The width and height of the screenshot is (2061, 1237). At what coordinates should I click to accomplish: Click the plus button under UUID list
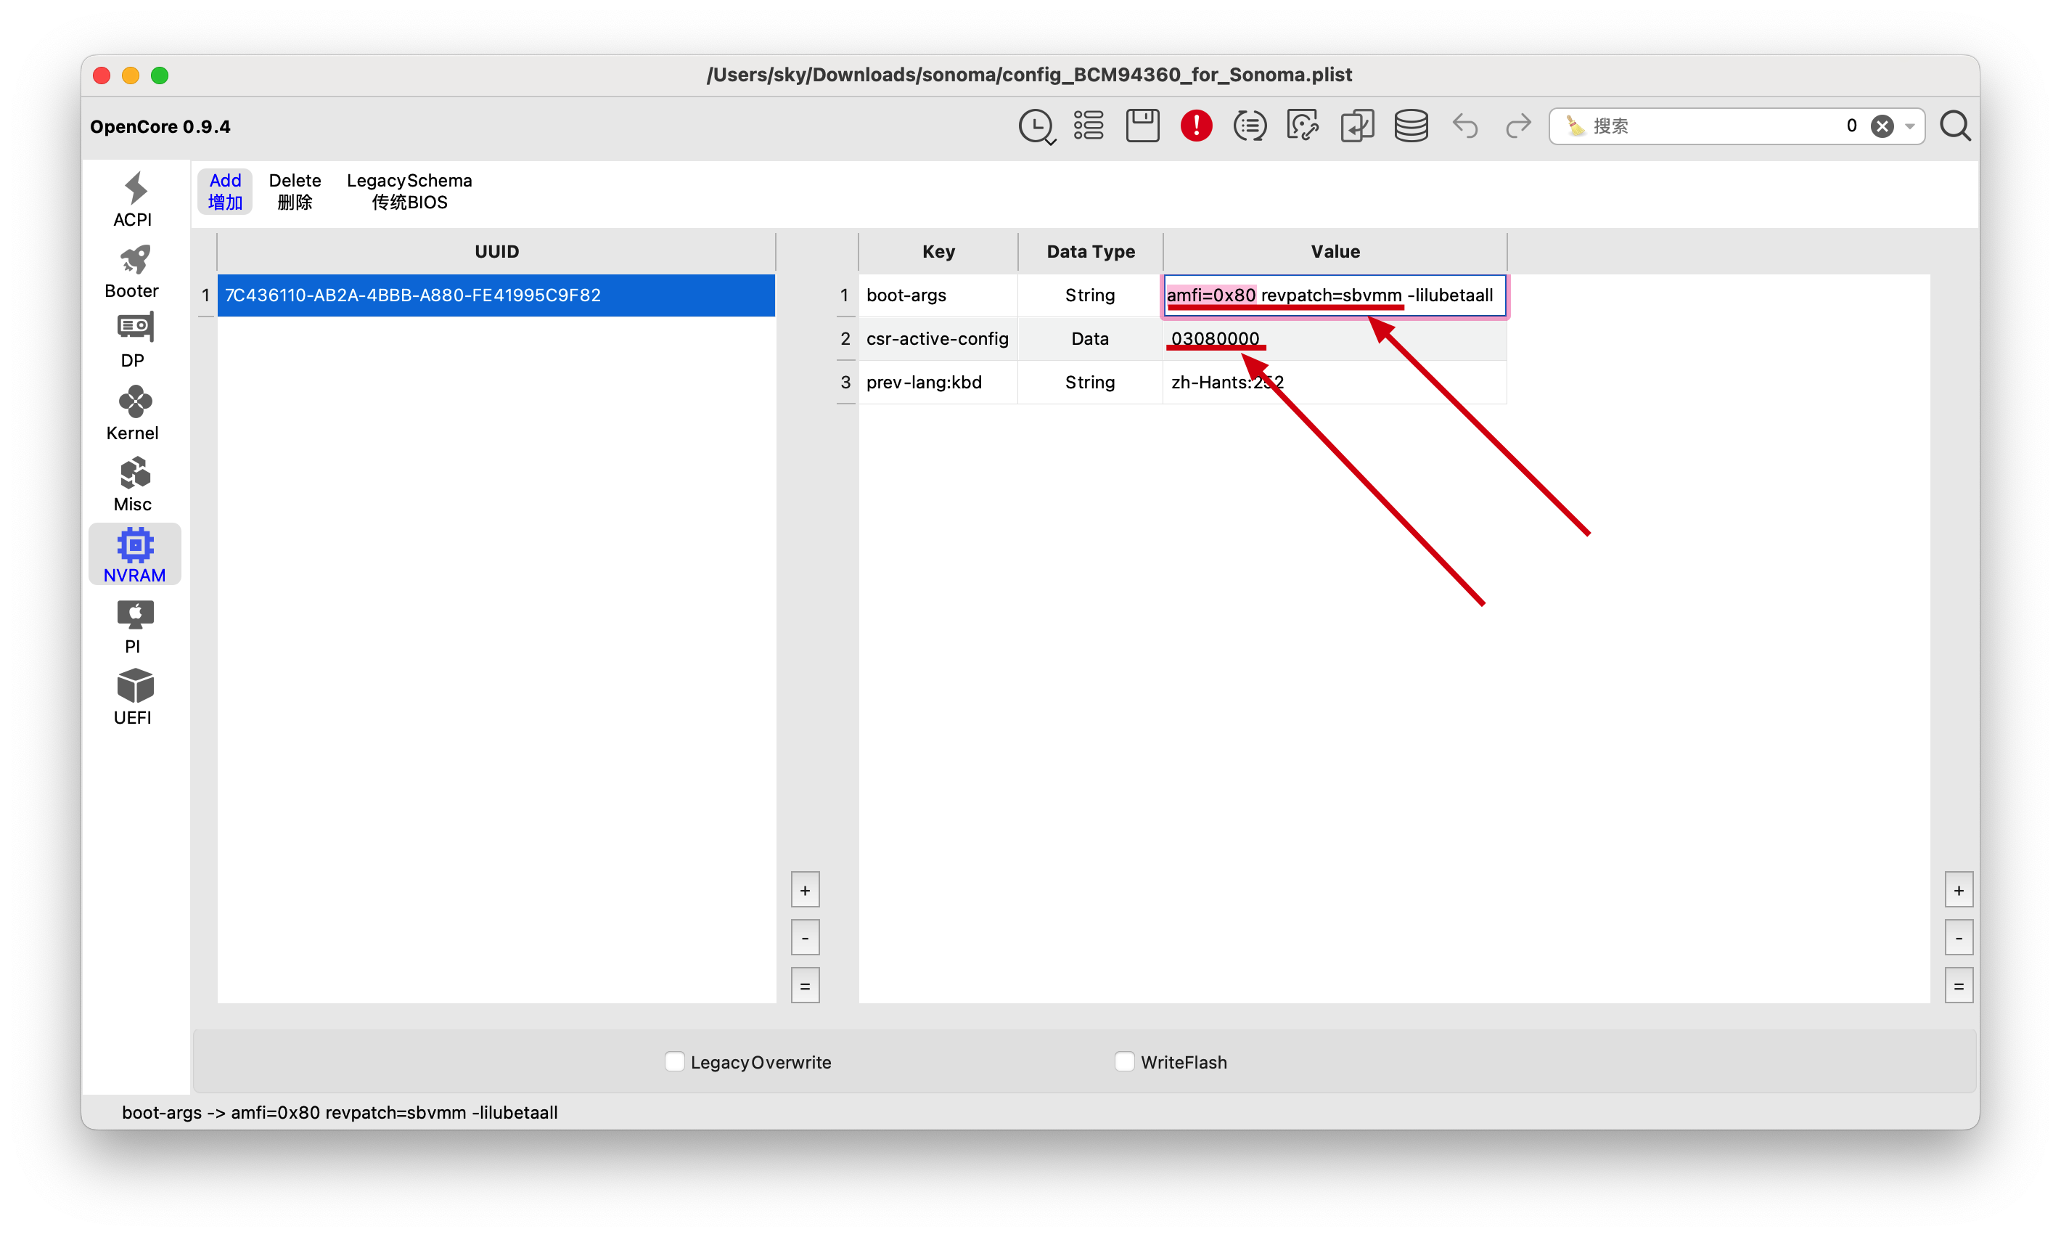(805, 890)
